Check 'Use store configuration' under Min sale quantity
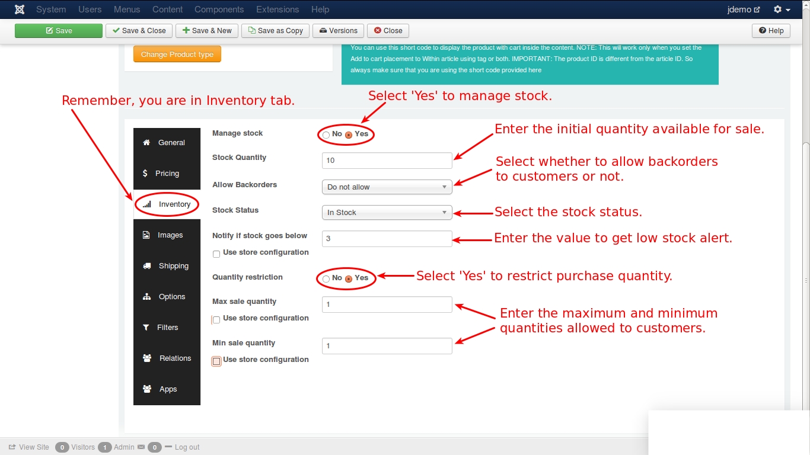Viewport: 810px width, 455px height. (x=216, y=361)
